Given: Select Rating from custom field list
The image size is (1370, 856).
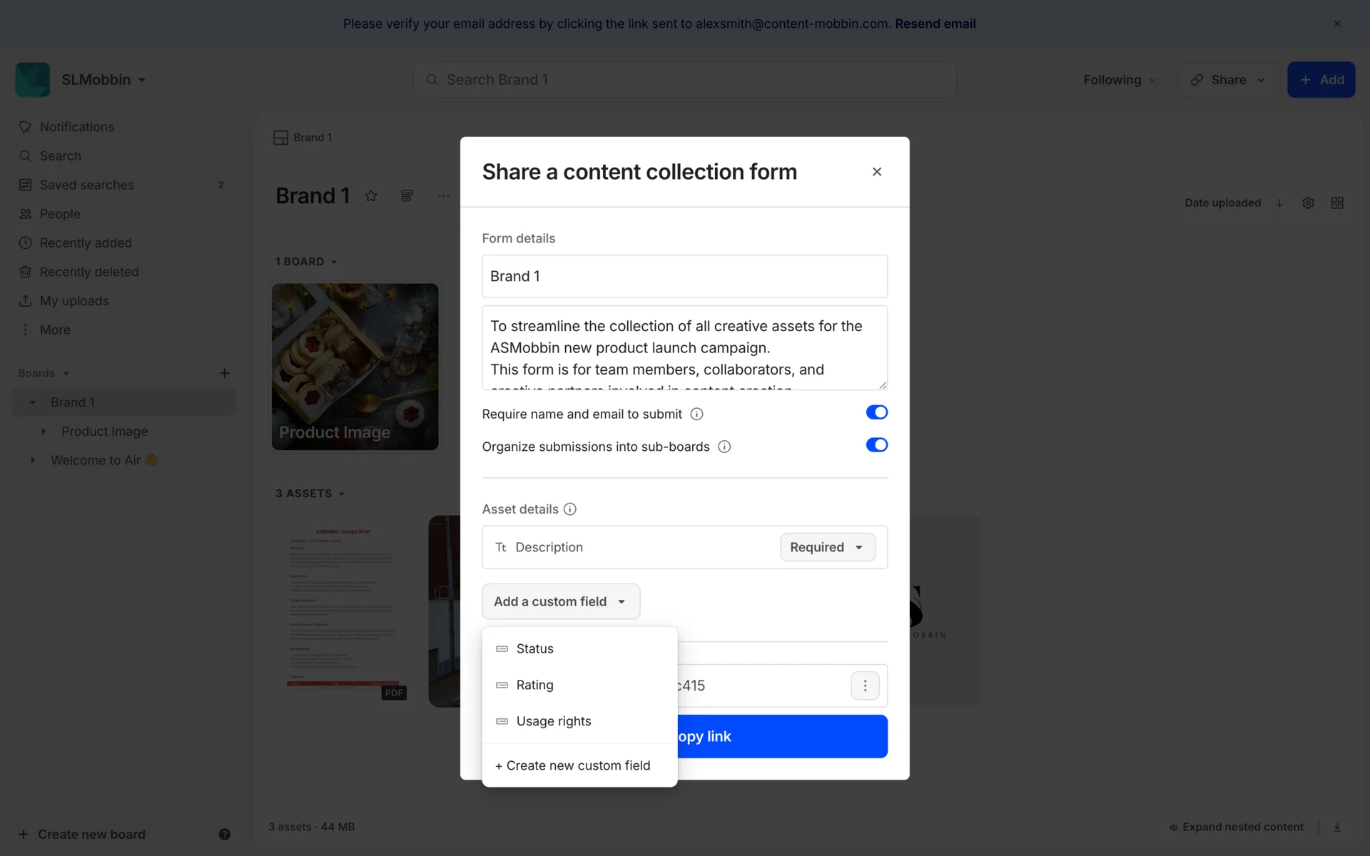Looking at the screenshot, I should 535,685.
